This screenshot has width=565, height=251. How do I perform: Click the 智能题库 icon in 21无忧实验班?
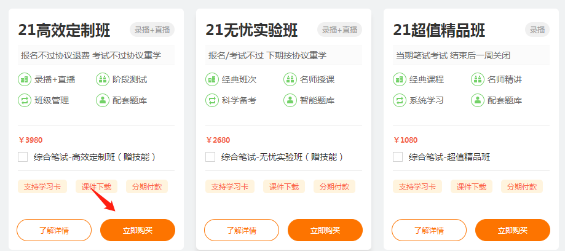290,100
